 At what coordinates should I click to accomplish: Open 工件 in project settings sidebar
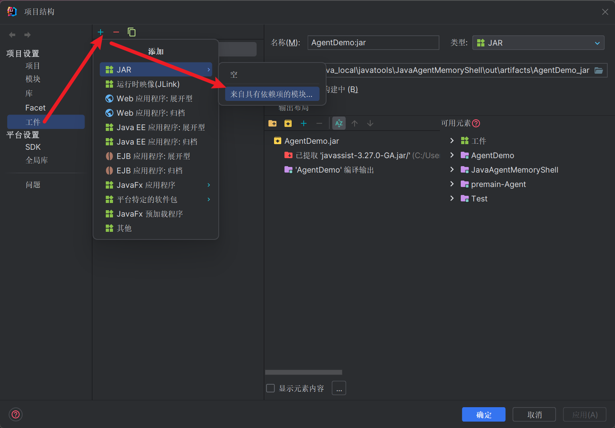[46, 122]
